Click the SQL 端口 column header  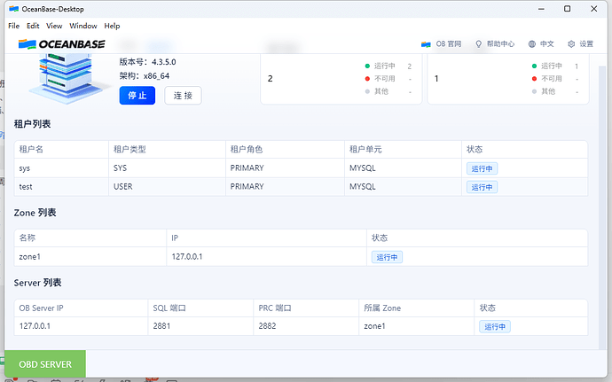click(200, 308)
